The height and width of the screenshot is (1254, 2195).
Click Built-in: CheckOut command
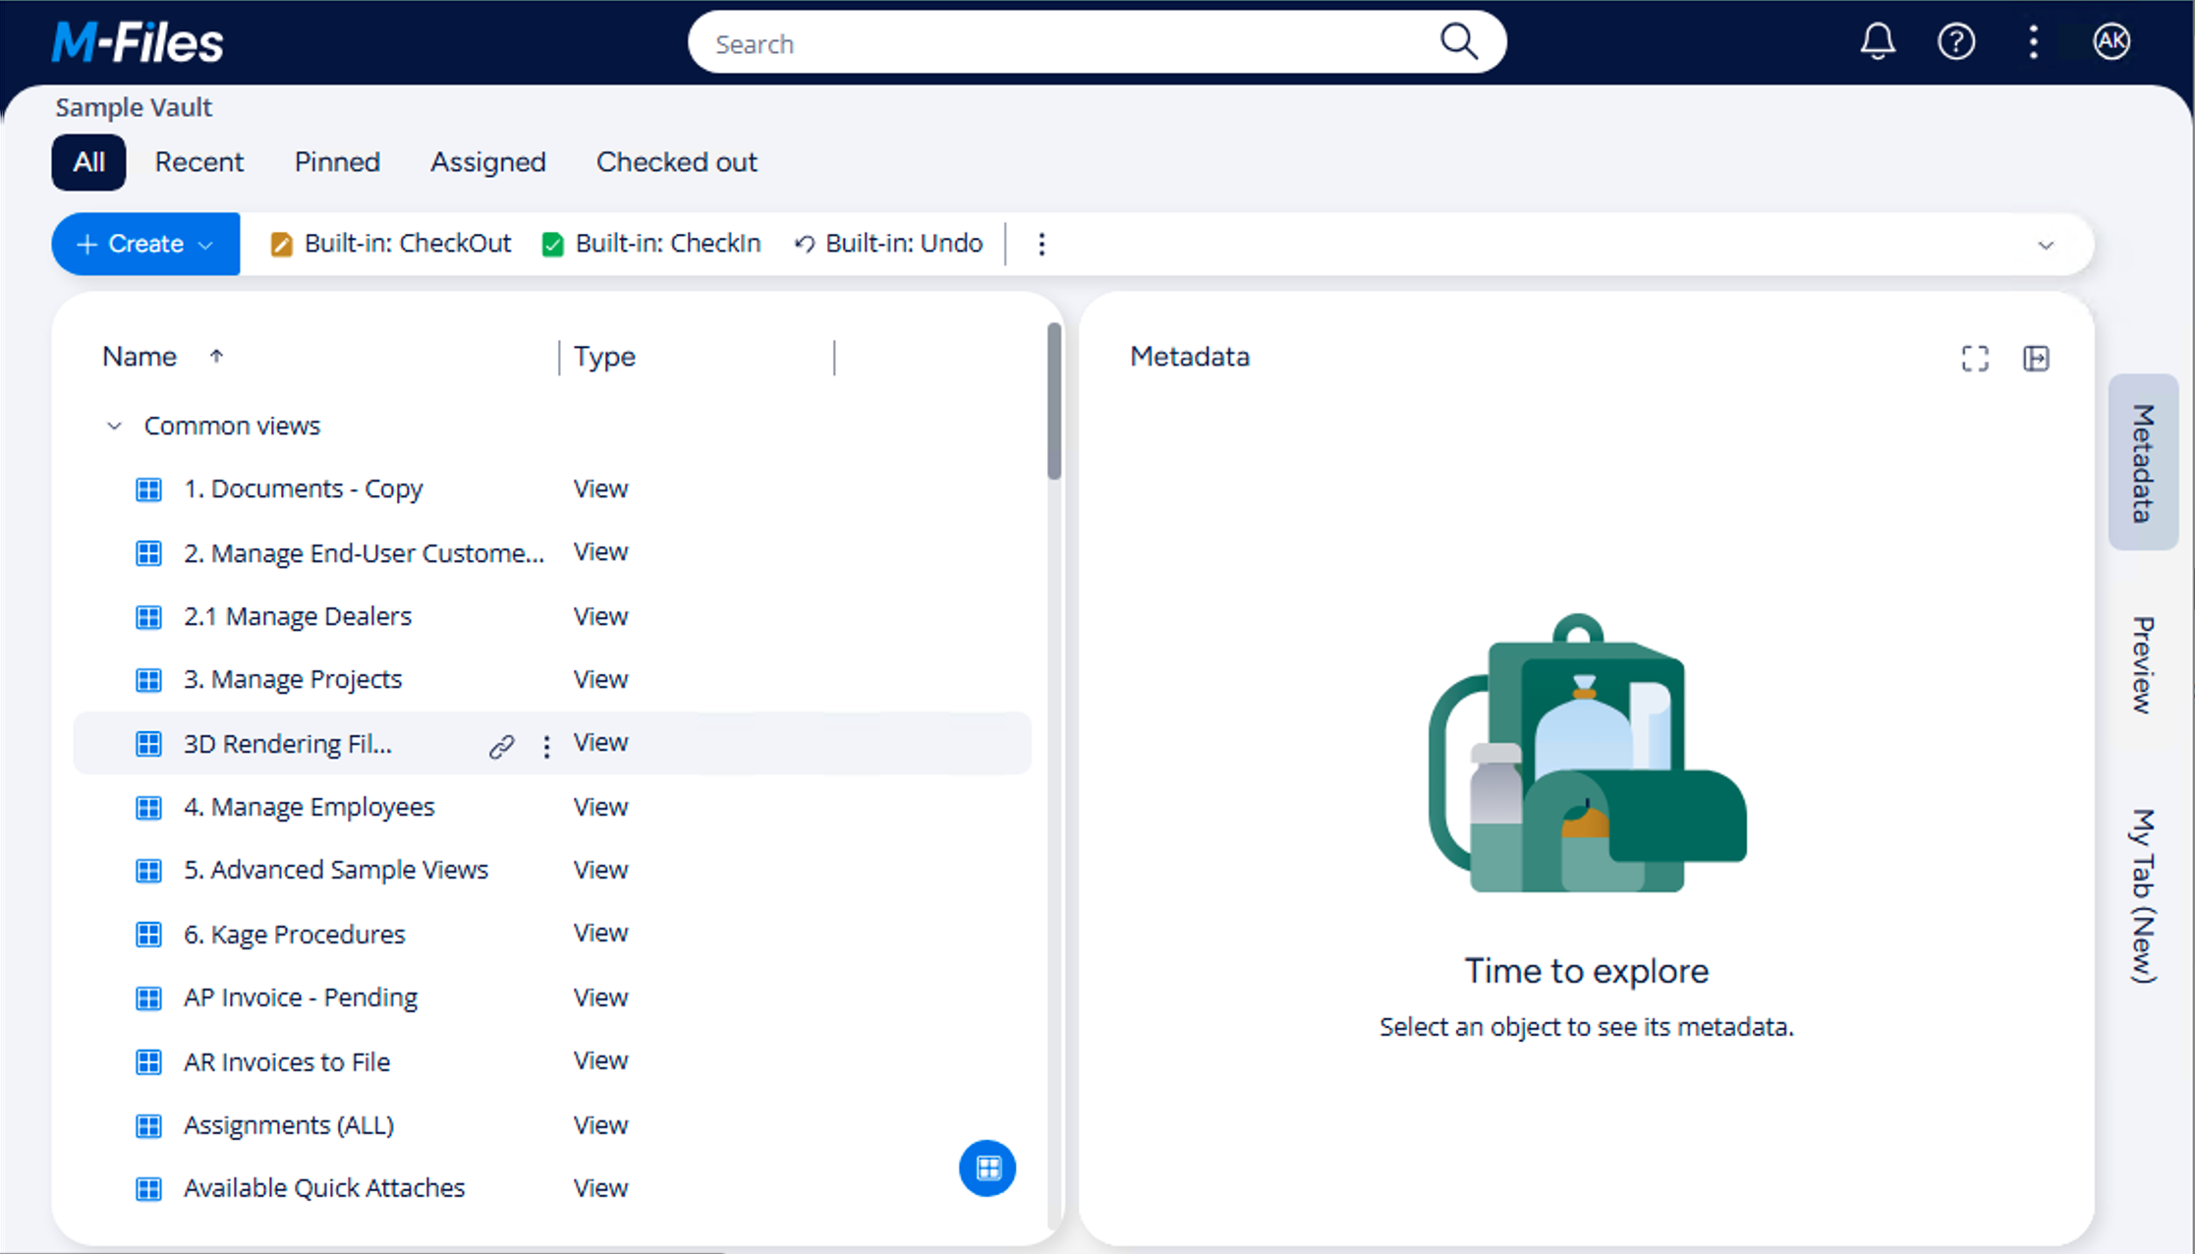click(x=390, y=244)
